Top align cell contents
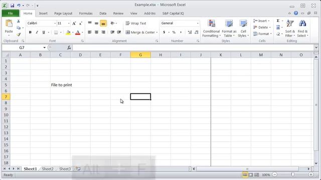The width and height of the screenshot is (321, 180). coord(90,23)
